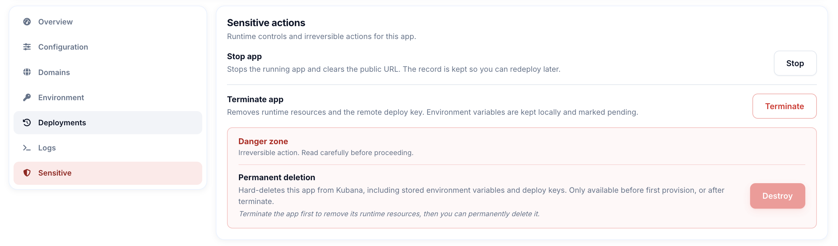Open the Environment sidebar entry
Image resolution: width=838 pixels, height=246 pixels.
pyautogui.click(x=108, y=97)
